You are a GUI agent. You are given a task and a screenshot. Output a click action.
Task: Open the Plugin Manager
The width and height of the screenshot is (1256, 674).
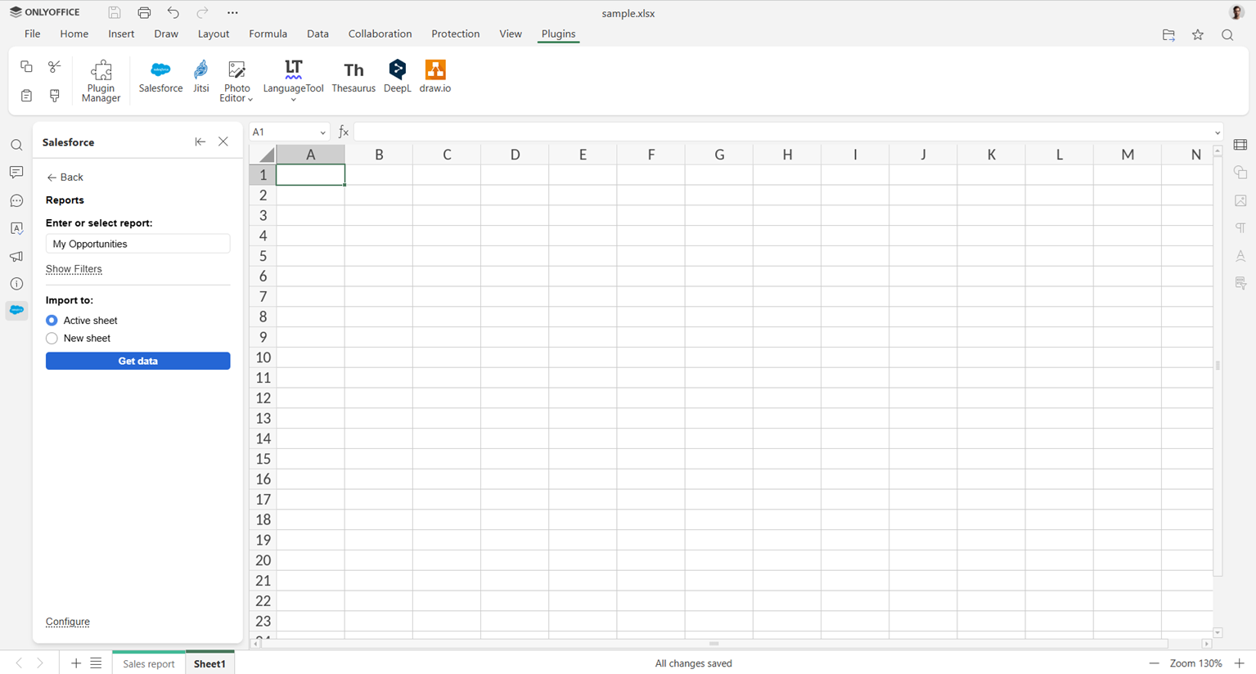pyautogui.click(x=101, y=81)
